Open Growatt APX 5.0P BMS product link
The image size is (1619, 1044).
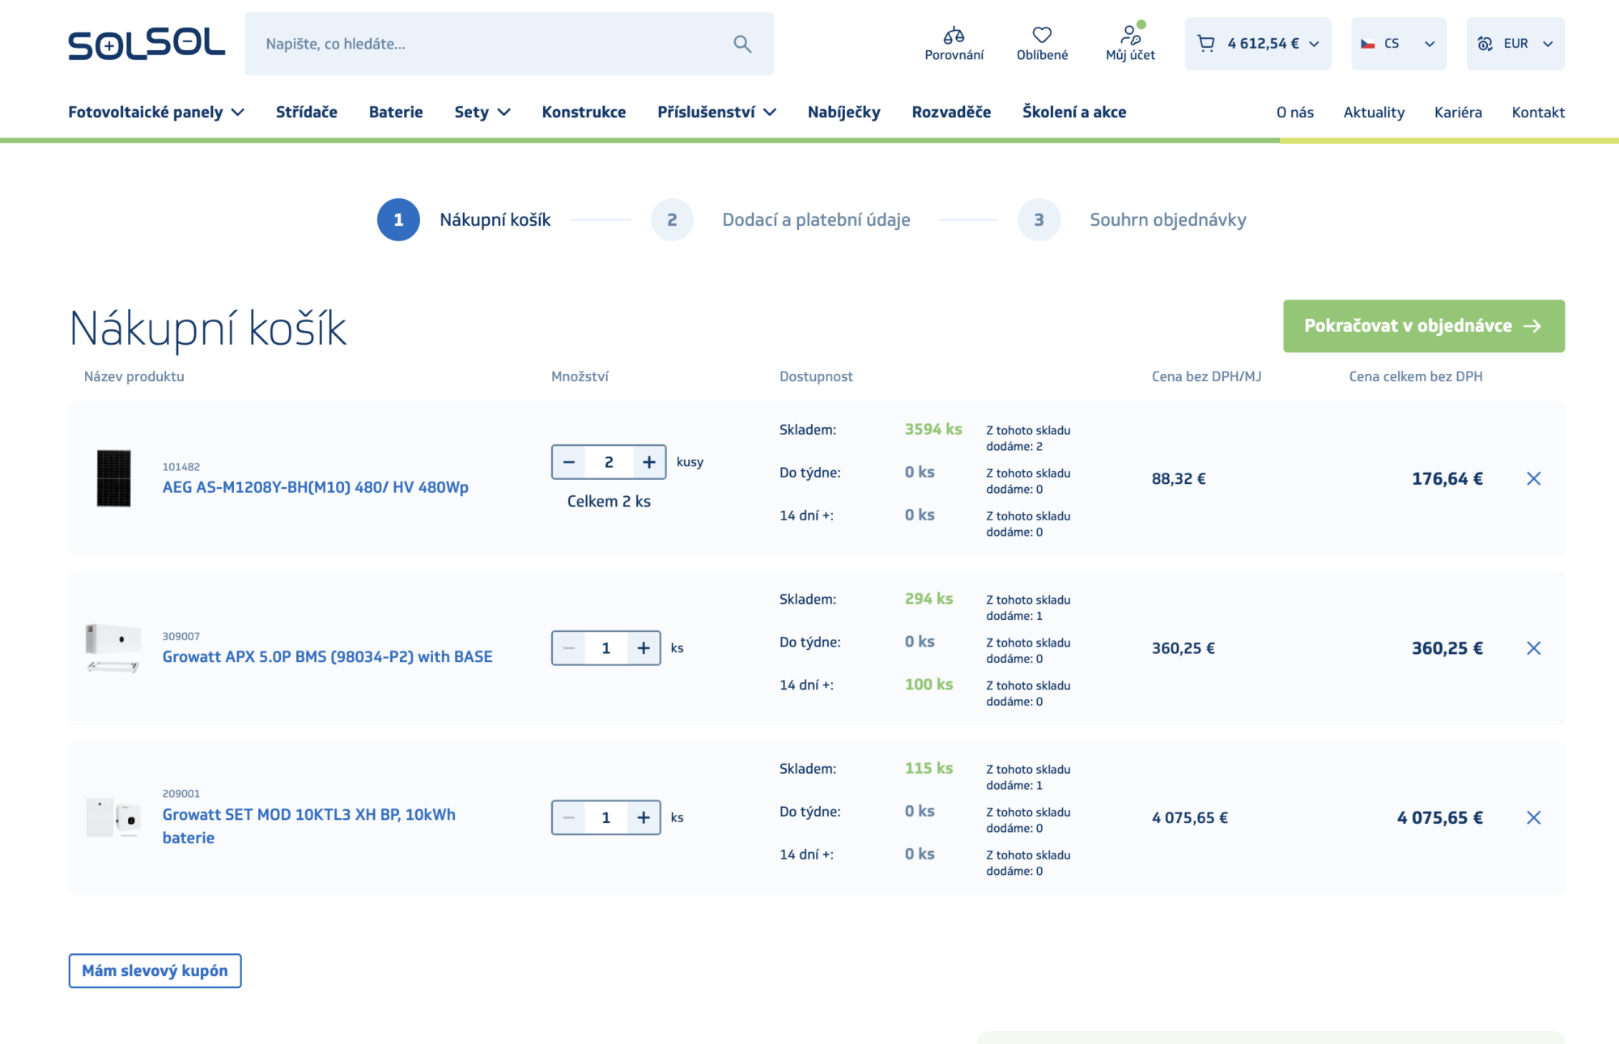328,656
